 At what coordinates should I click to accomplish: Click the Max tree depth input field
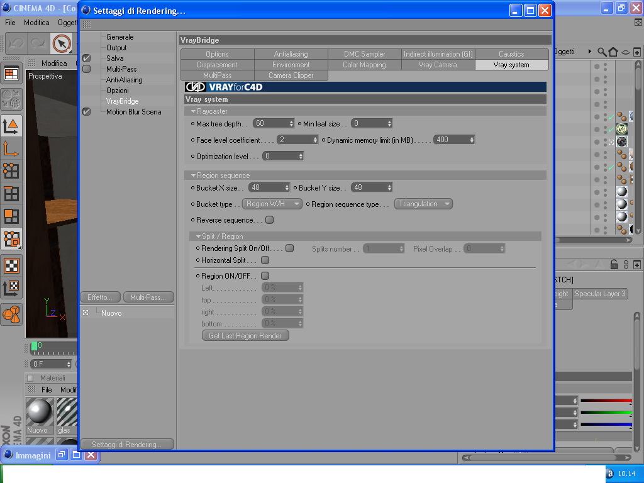point(274,123)
